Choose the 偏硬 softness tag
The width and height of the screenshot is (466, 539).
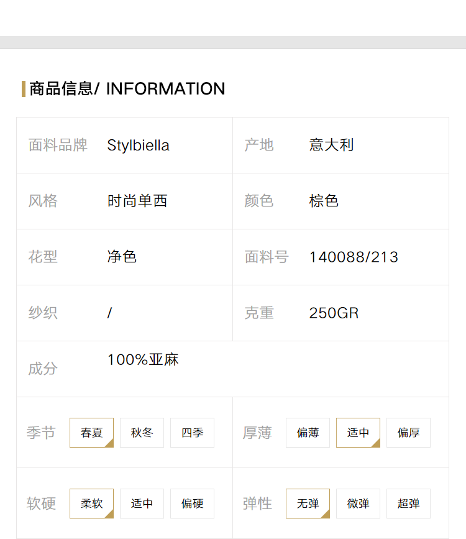click(x=192, y=503)
